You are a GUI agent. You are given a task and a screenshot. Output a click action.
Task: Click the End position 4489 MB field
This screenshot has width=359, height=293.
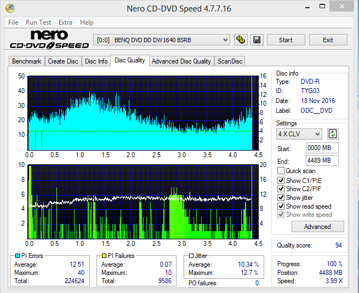322,160
